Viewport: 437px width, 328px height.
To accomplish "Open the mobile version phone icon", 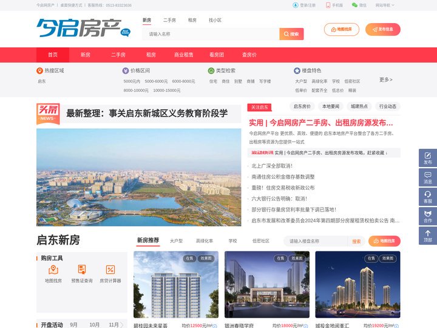I will 328,5.
